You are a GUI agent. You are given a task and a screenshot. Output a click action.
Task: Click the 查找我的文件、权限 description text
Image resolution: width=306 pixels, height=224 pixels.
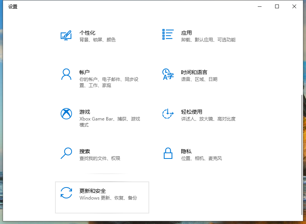point(100,158)
